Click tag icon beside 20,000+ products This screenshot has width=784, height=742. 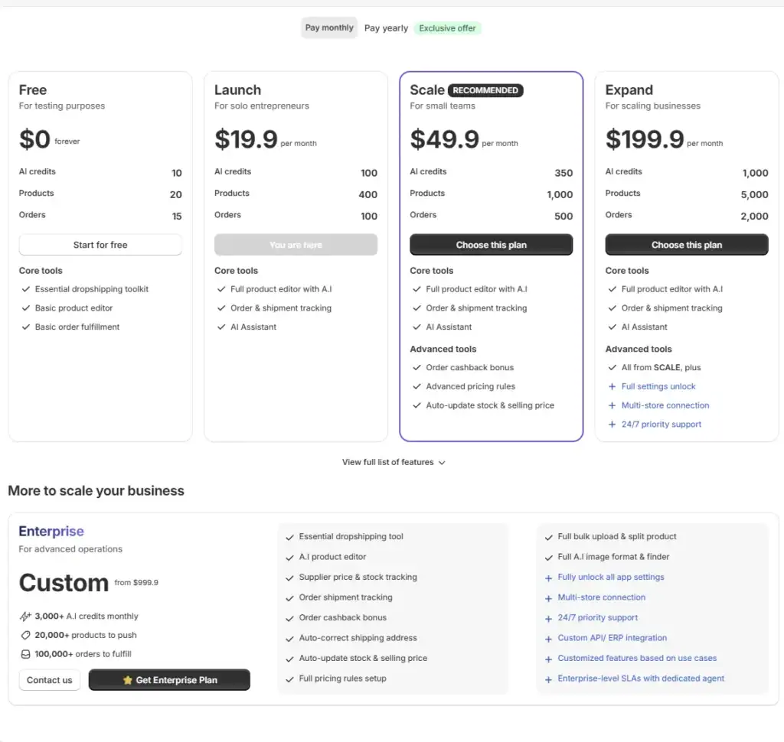pyautogui.click(x=25, y=635)
